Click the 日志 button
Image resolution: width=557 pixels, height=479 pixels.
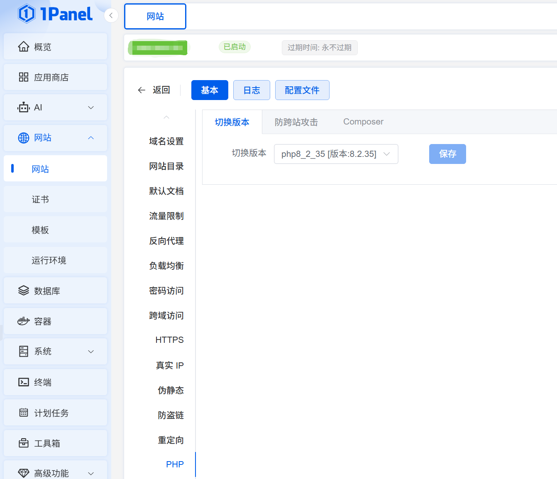pyautogui.click(x=252, y=90)
